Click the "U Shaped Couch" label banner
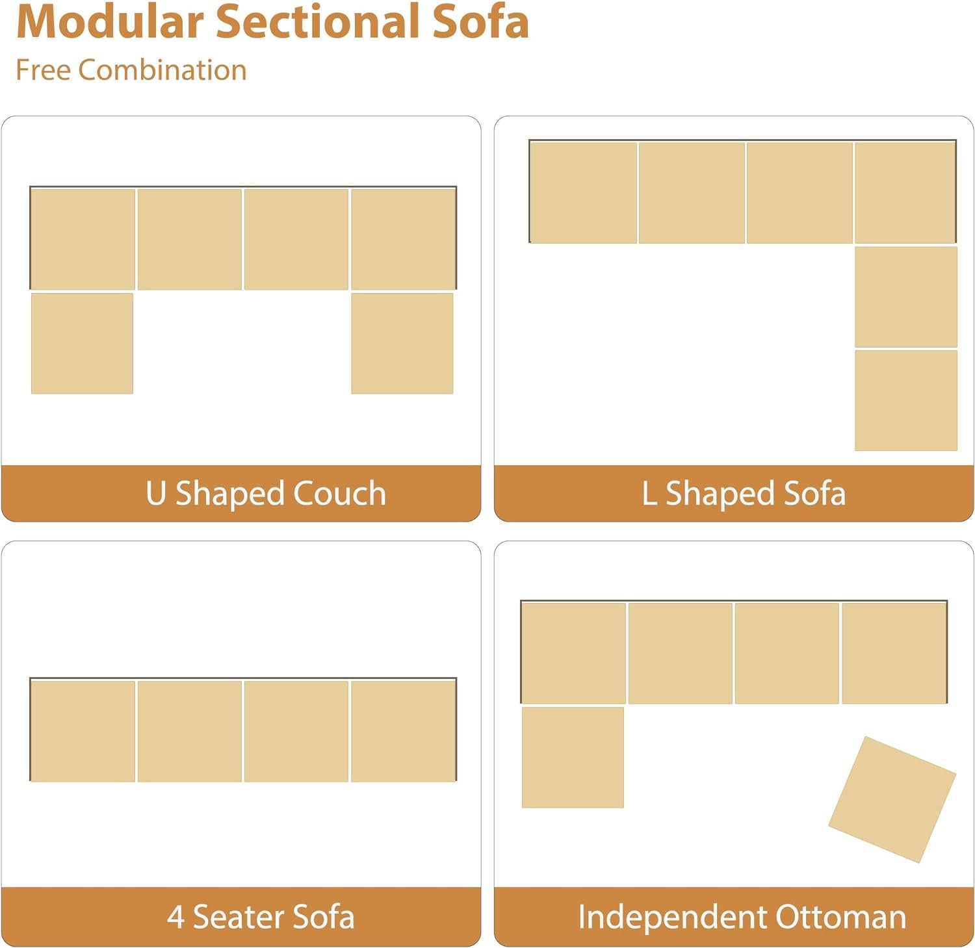The height and width of the screenshot is (948, 975). click(x=266, y=493)
